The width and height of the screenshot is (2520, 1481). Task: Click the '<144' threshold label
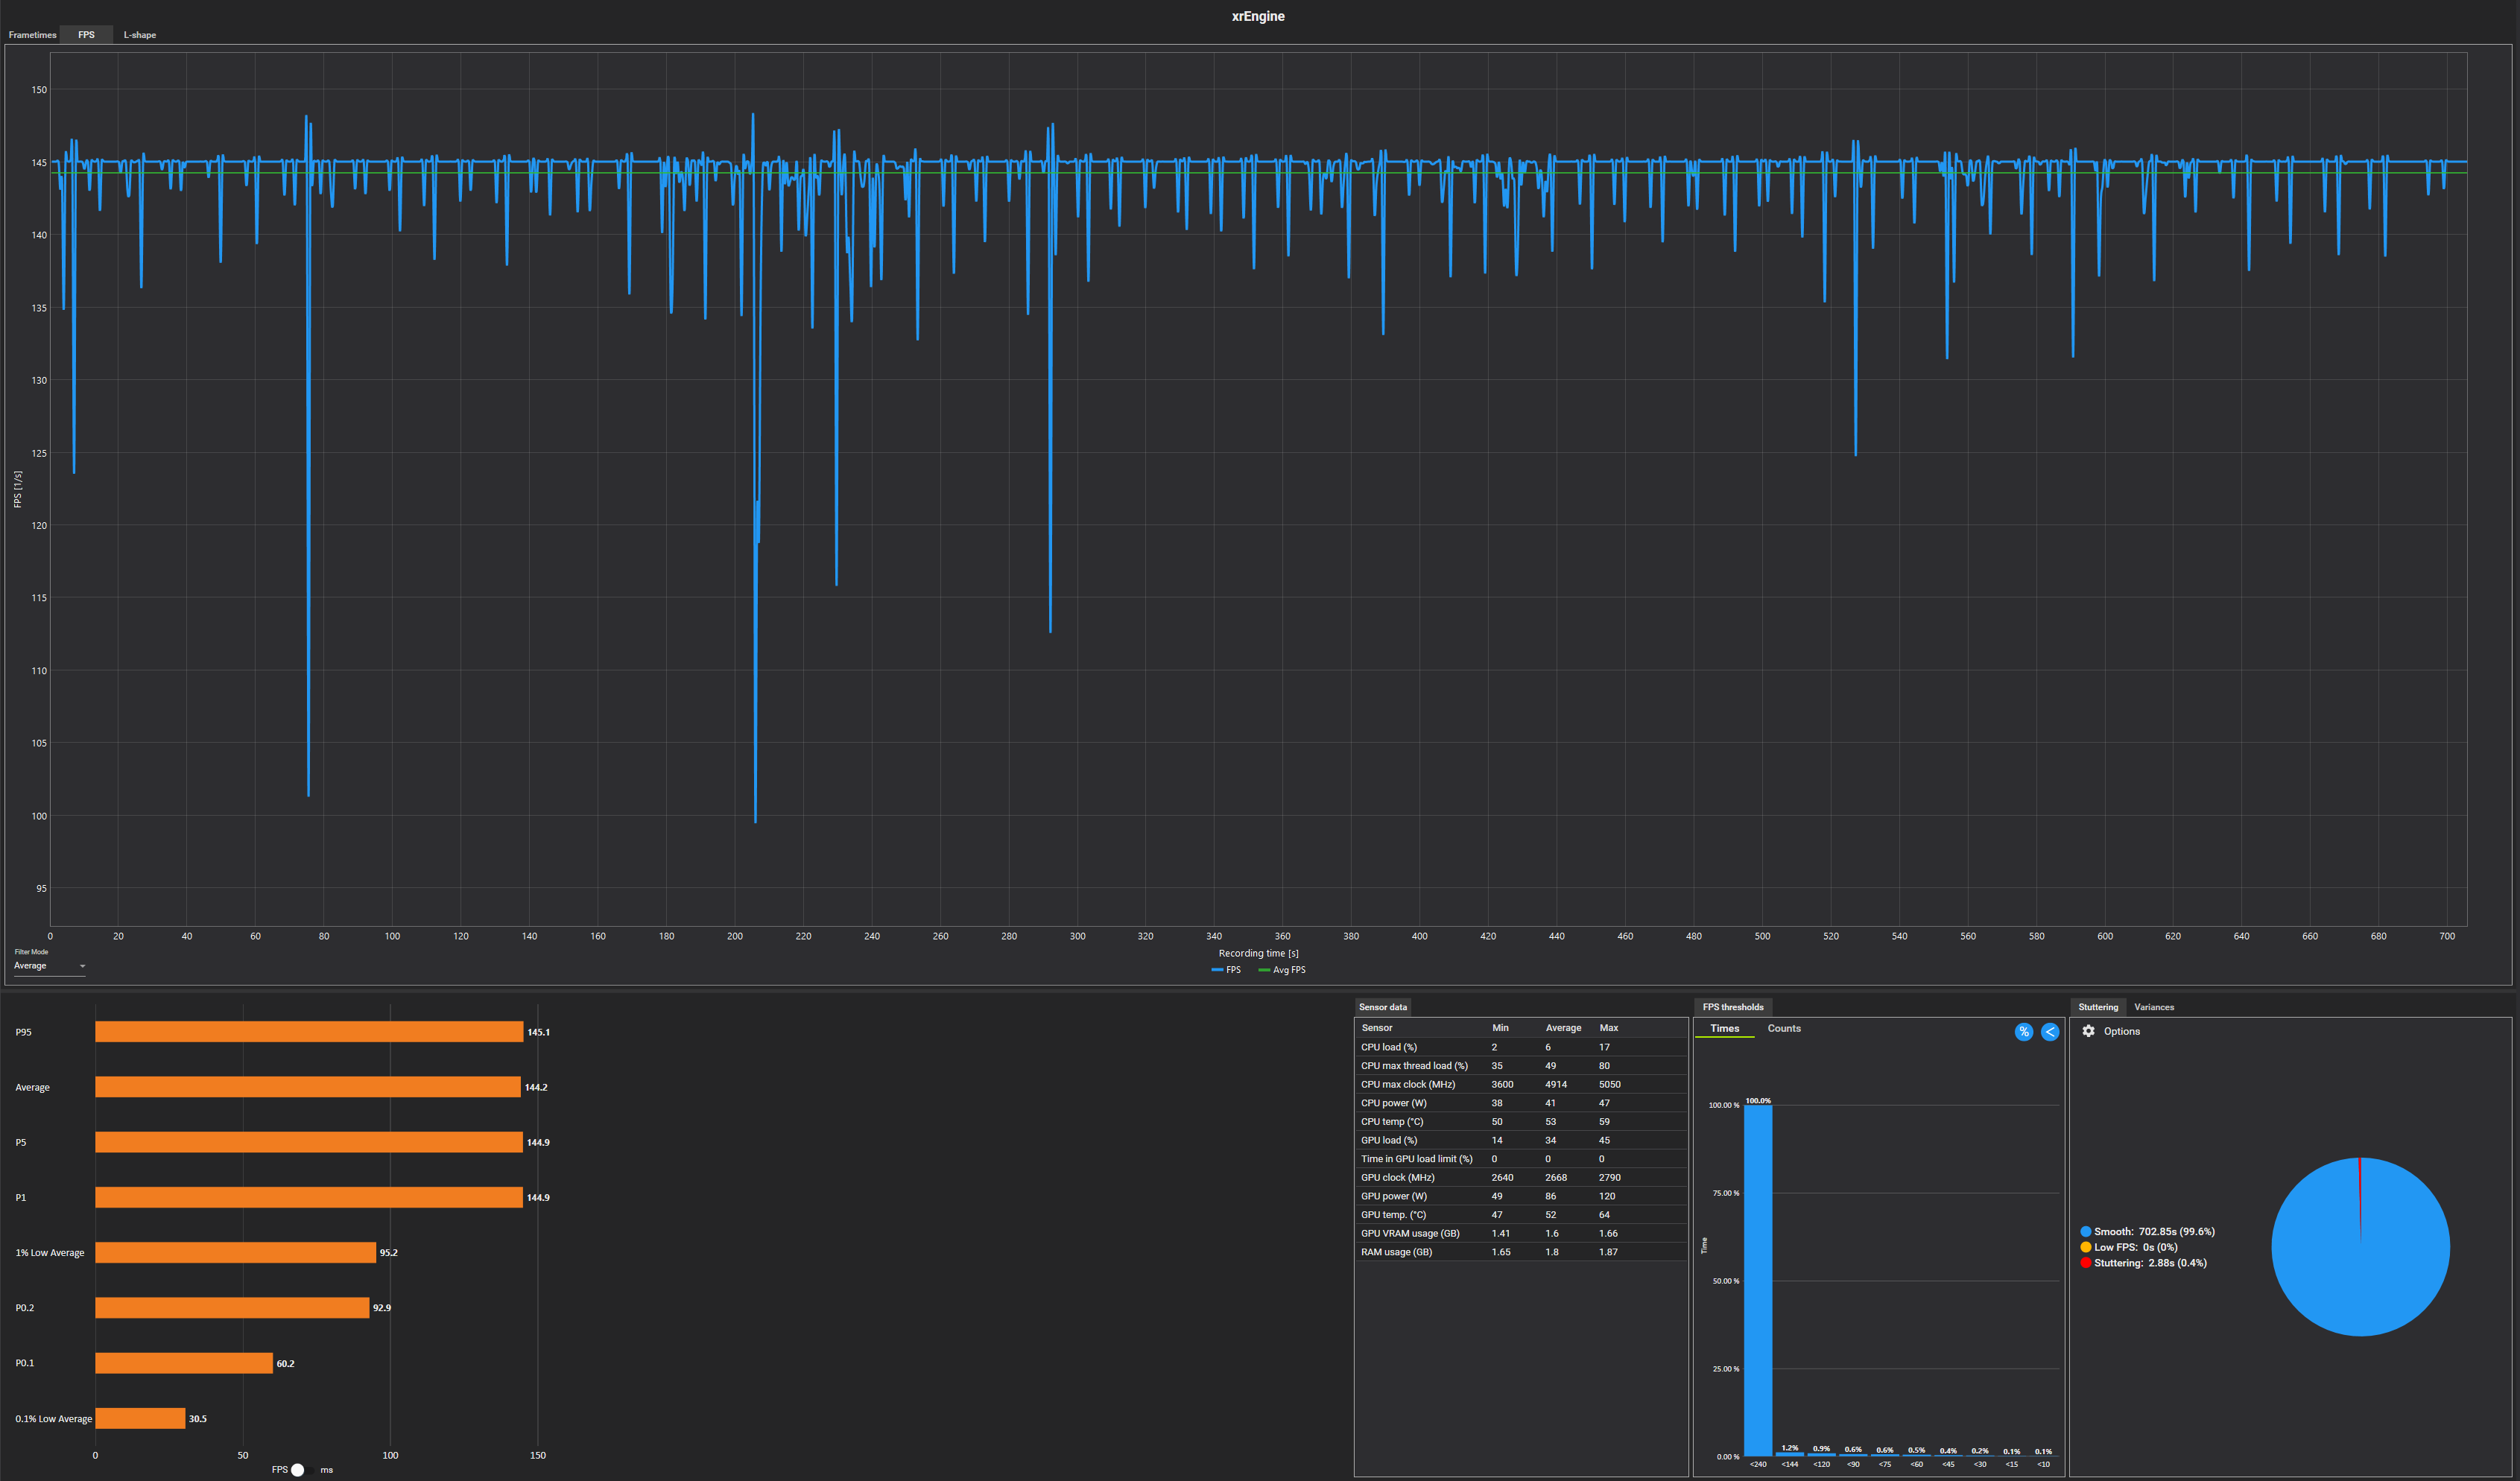(1790, 1465)
